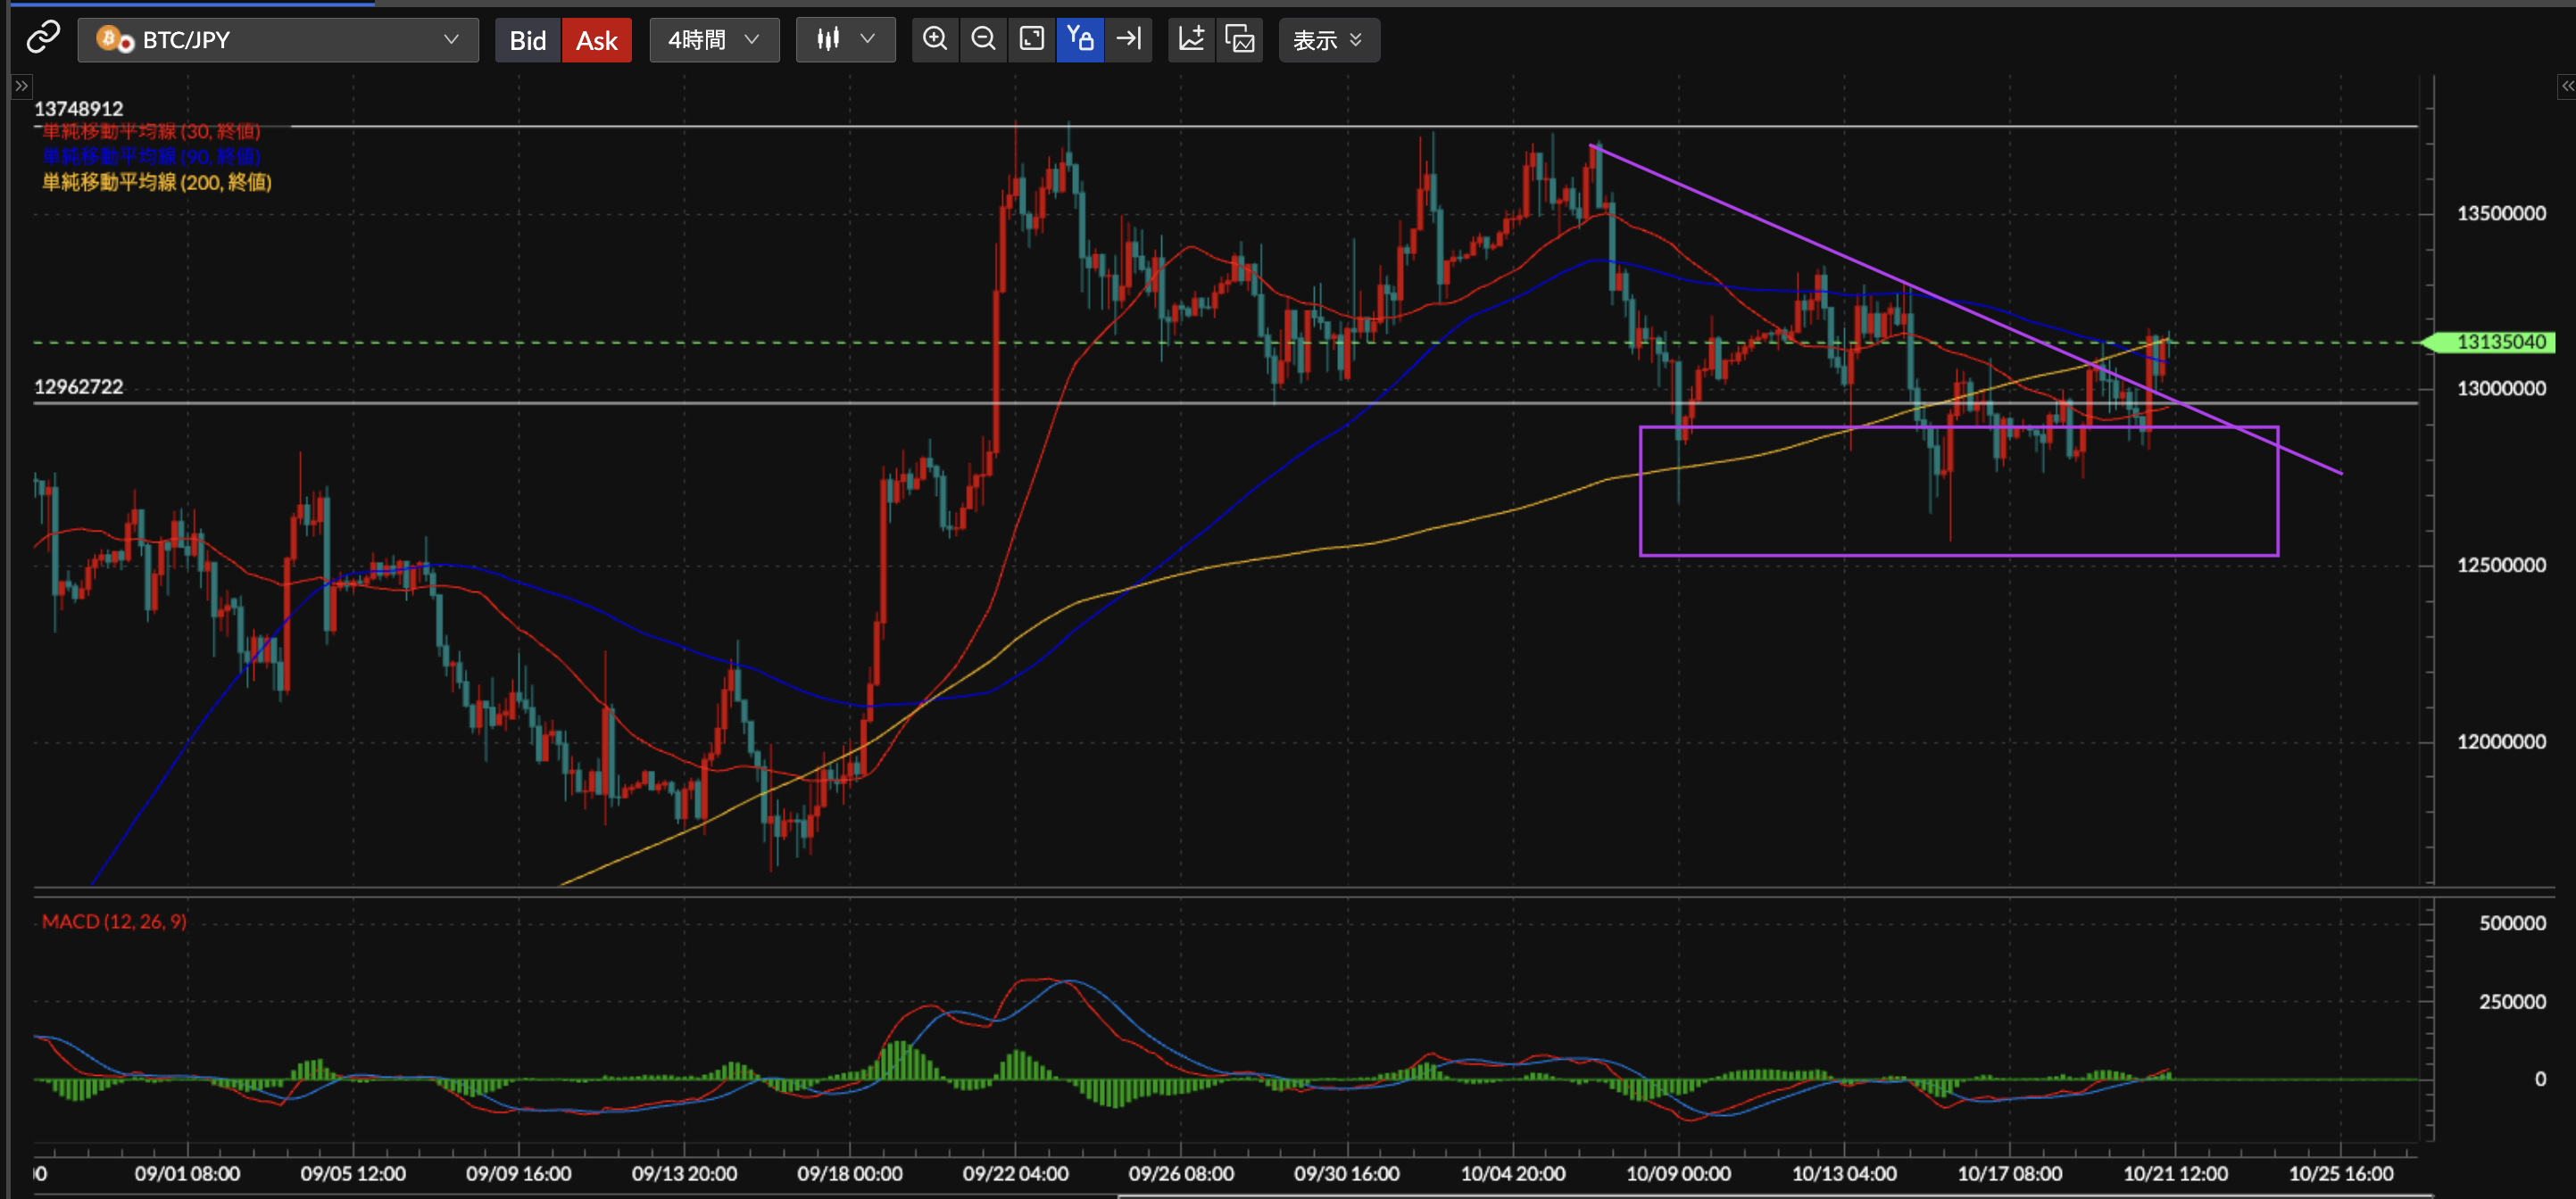Jump to latest bar arrow icon
2576x1199 pixels.
click(x=1128, y=39)
